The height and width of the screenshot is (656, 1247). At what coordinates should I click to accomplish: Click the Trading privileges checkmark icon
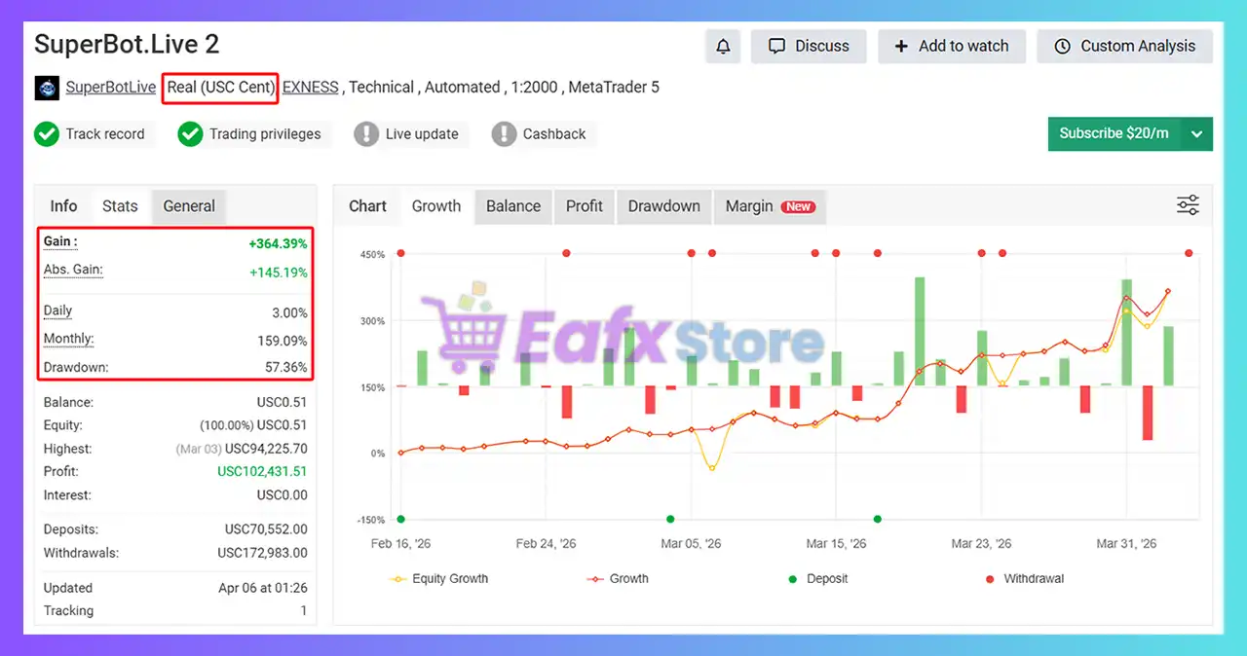click(190, 134)
